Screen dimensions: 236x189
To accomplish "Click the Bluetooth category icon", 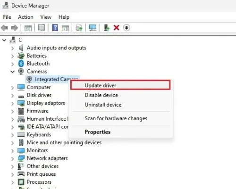I will coord(21,64).
